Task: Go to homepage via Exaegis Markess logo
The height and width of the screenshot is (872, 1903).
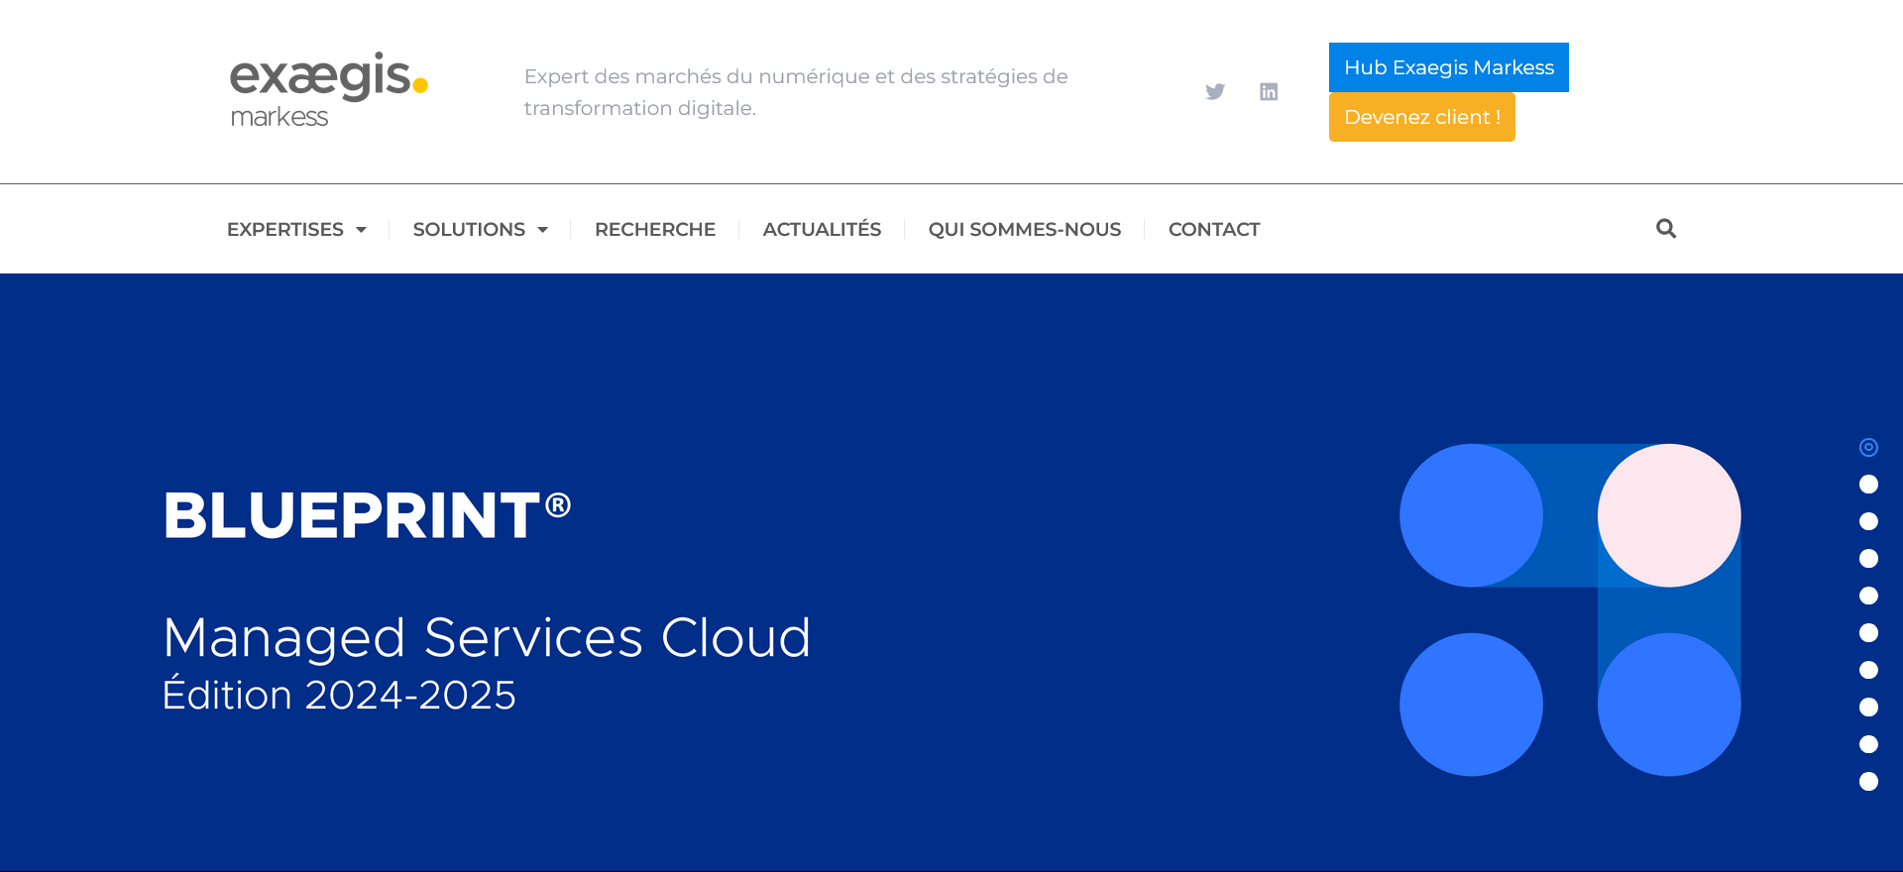Action: (329, 90)
